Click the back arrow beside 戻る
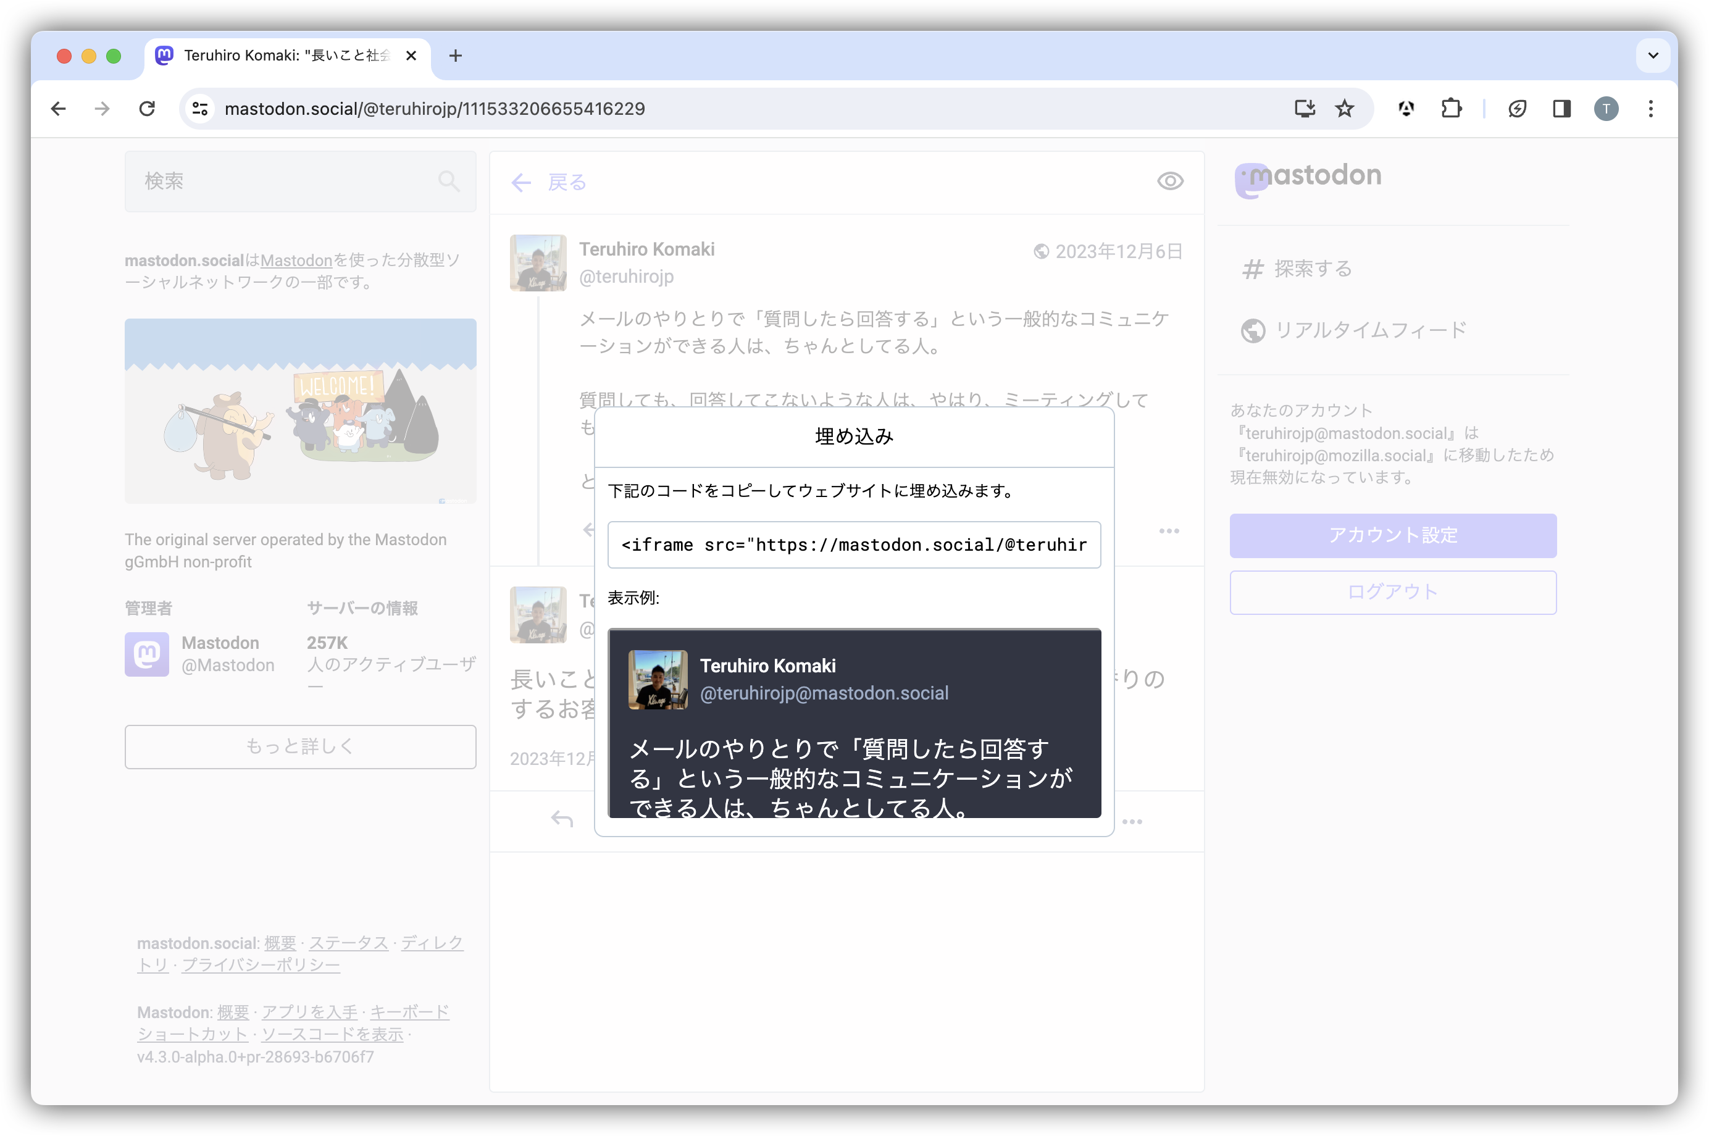This screenshot has width=1709, height=1136. [x=520, y=183]
